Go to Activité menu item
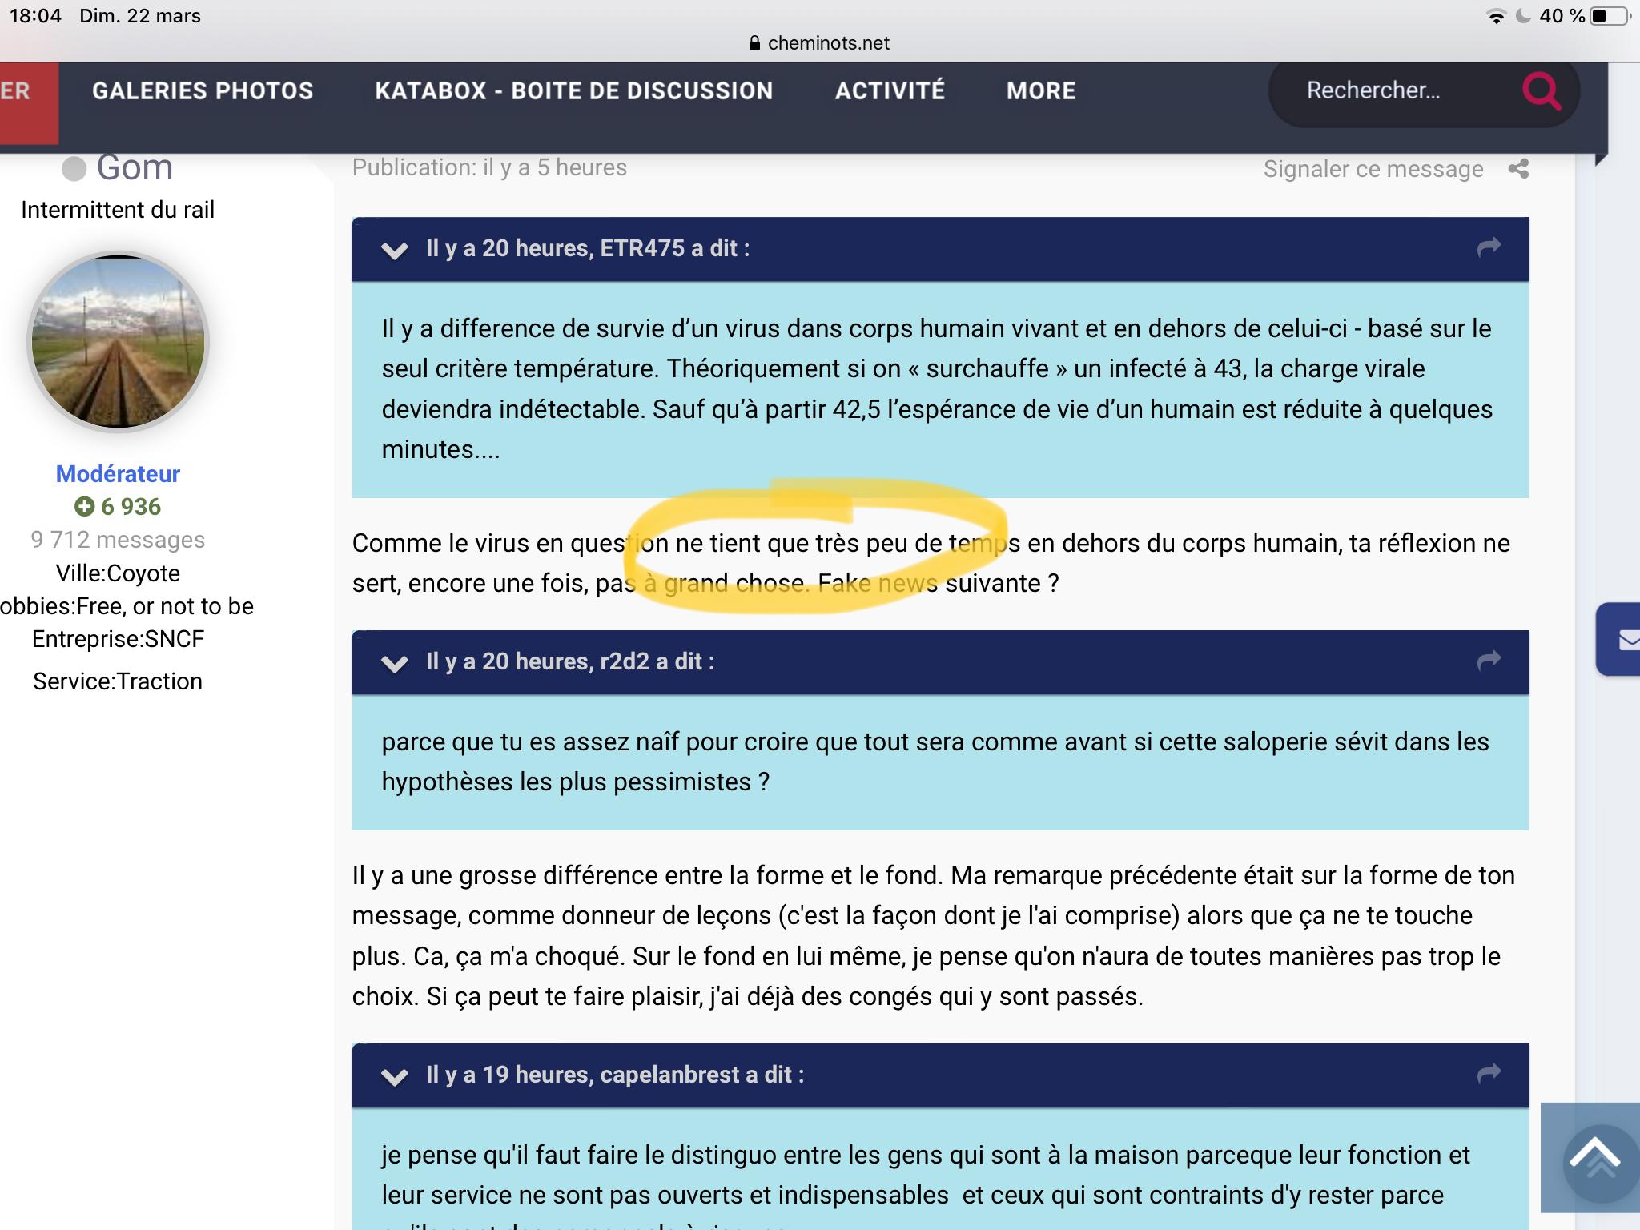Screen dimensions: 1640x1230 tap(890, 90)
